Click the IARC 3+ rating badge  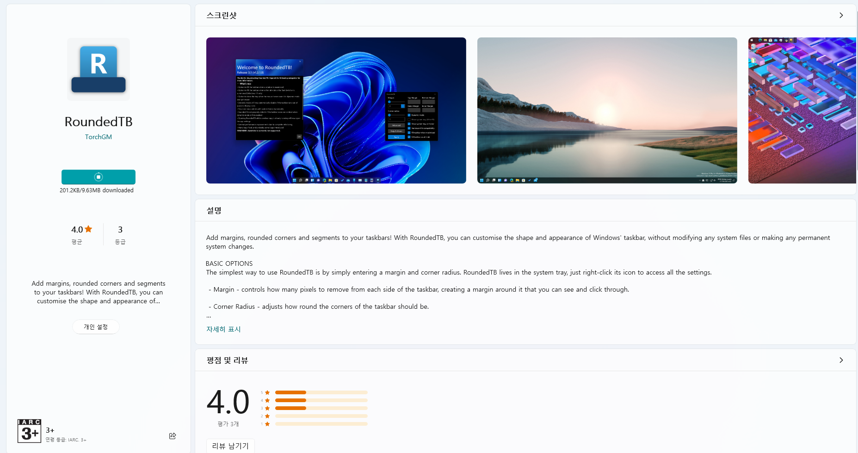tap(29, 431)
